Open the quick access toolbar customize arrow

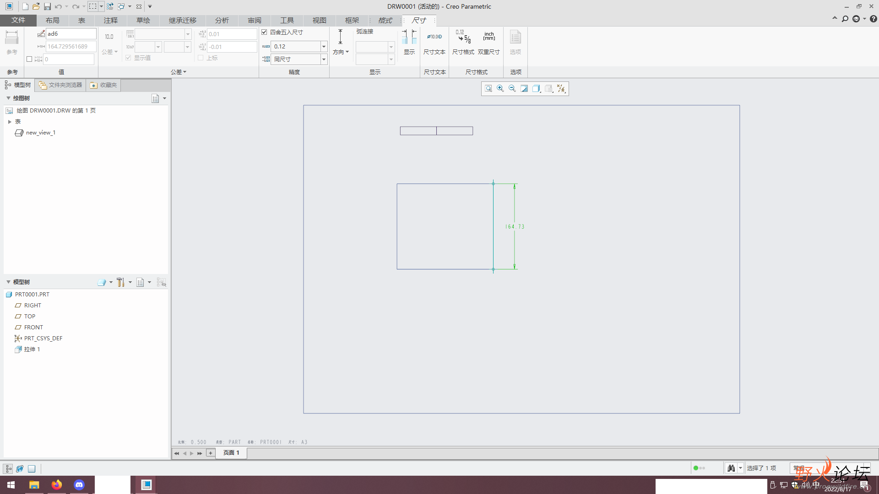[x=150, y=6]
